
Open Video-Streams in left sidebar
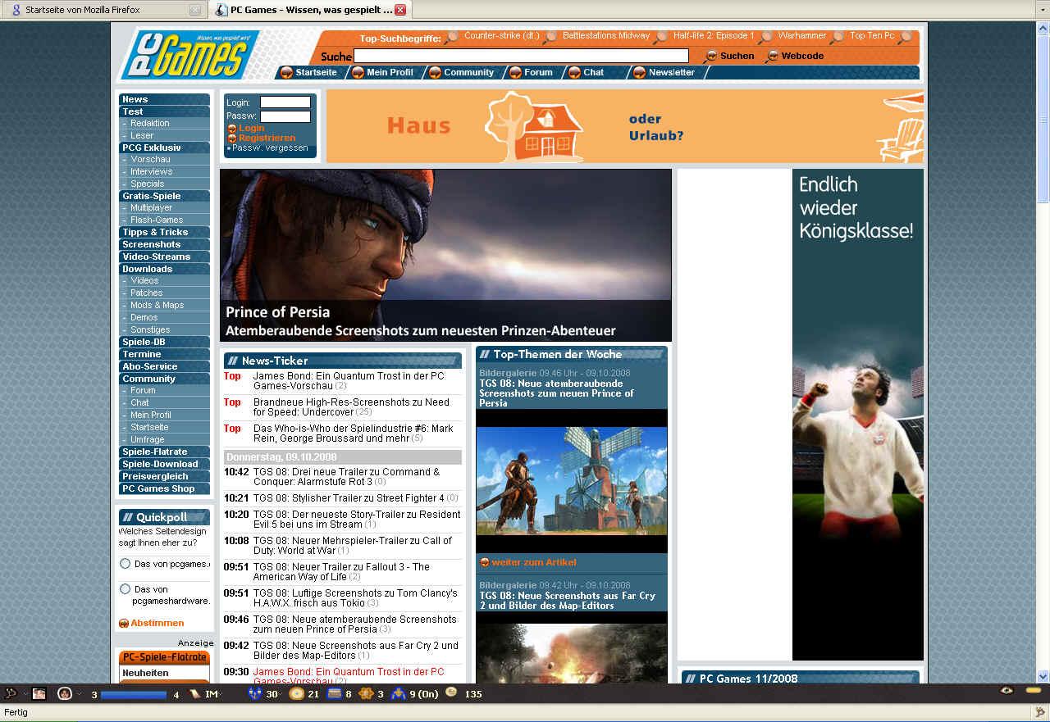pyautogui.click(x=164, y=257)
